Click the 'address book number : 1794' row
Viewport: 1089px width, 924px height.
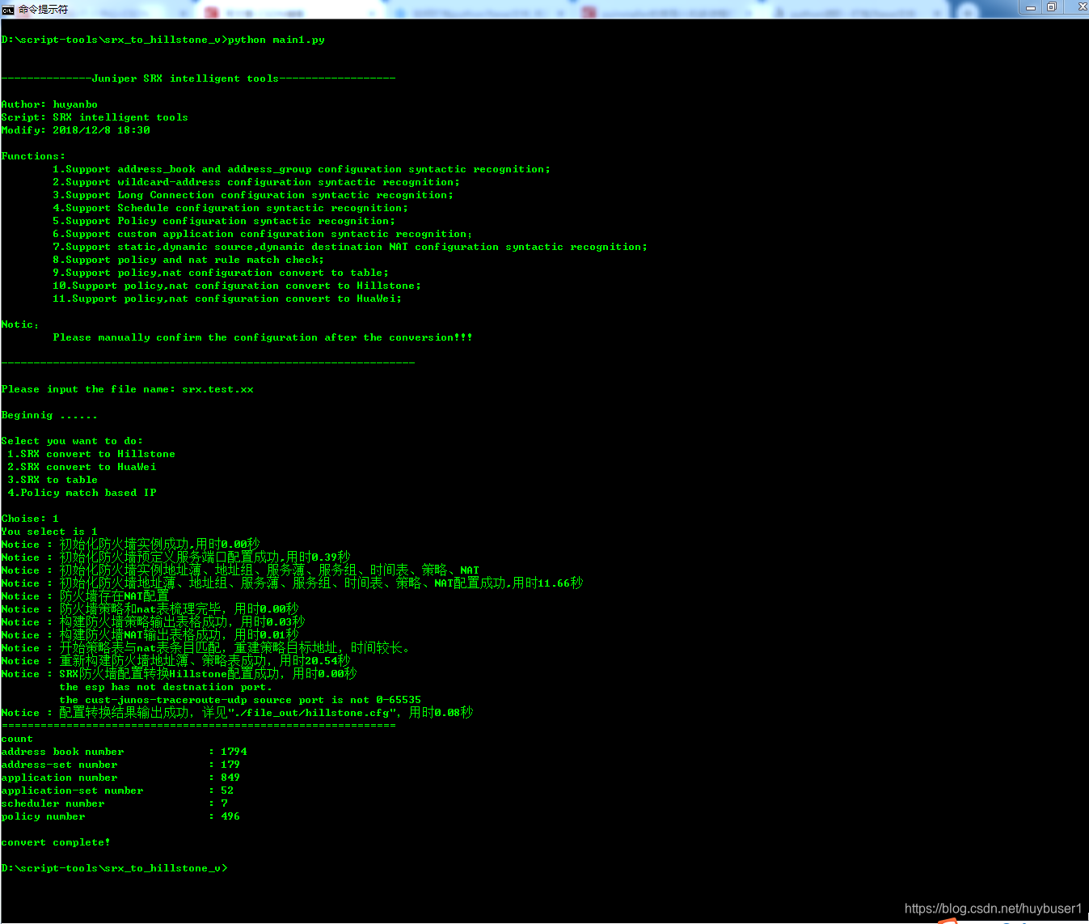coord(125,752)
